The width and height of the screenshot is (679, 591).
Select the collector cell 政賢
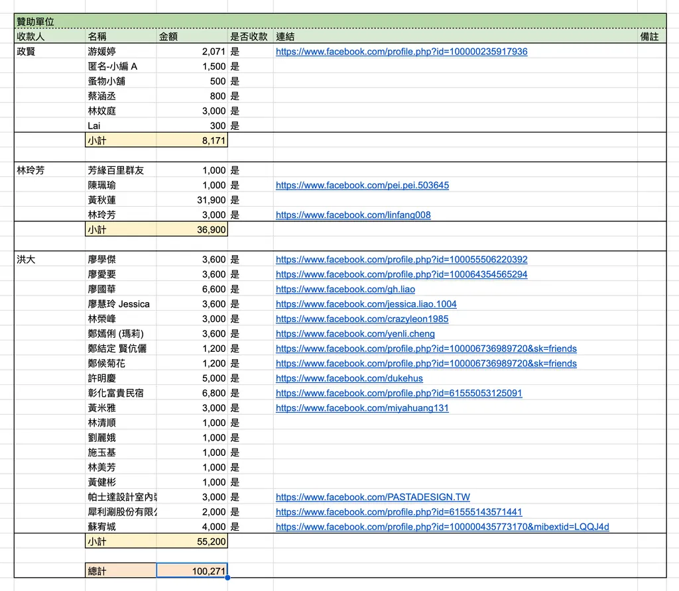pyautogui.click(x=50, y=52)
